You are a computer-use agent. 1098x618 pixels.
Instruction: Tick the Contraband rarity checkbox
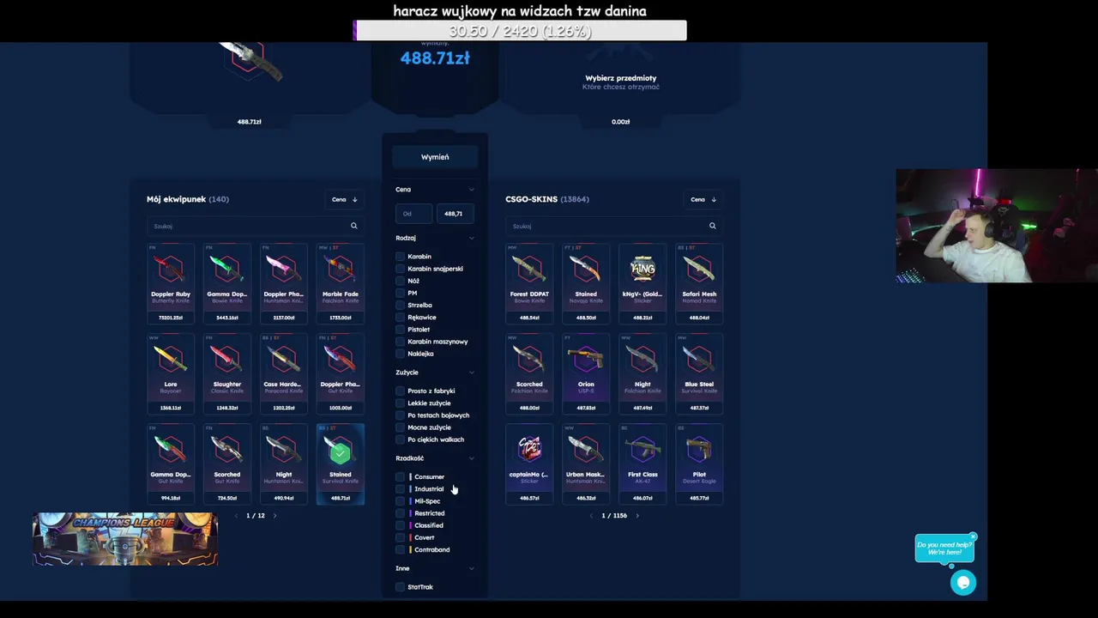[x=400, y=549]
